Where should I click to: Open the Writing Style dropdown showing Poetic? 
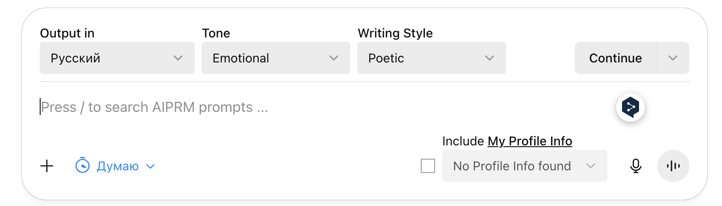click(x=432, y=58)
